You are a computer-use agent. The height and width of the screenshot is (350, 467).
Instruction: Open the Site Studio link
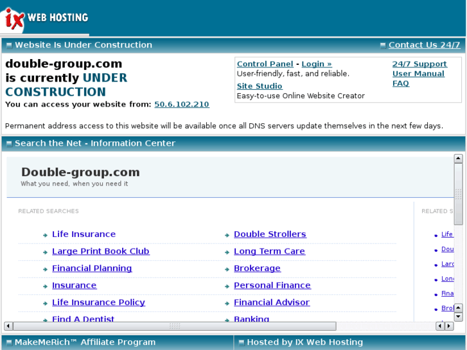(x=260, y=86)
